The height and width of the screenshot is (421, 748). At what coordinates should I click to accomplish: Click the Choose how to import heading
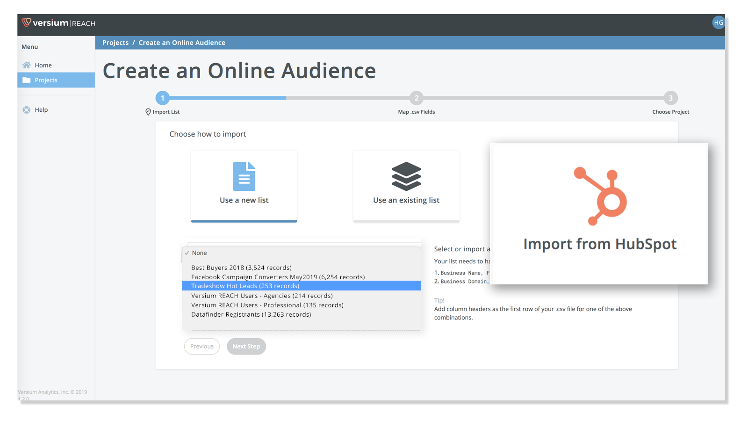[x=208, y=134]
